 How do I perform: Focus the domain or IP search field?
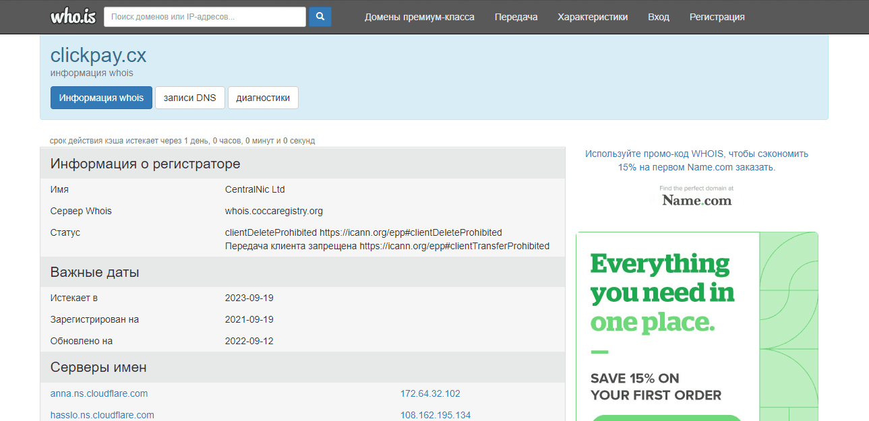[204, 17]
